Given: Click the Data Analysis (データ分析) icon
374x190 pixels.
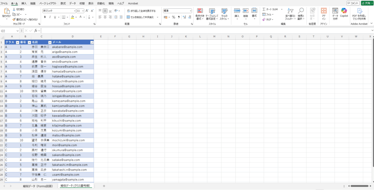Looking at the screenshot, I should 335,11.
